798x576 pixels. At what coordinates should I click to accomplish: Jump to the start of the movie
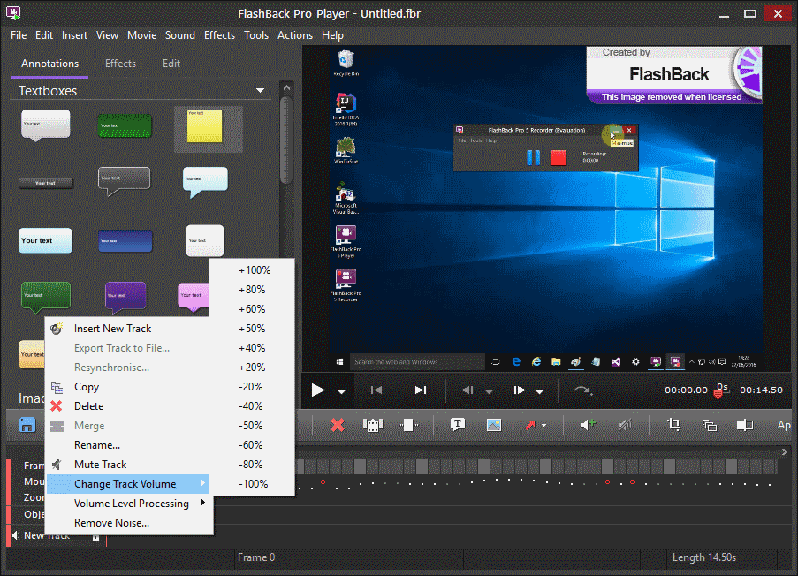click(x=376, y=390)
